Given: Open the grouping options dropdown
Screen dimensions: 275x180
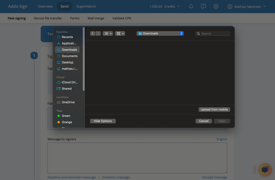Looking at the screenshot, I should [120, 34].
